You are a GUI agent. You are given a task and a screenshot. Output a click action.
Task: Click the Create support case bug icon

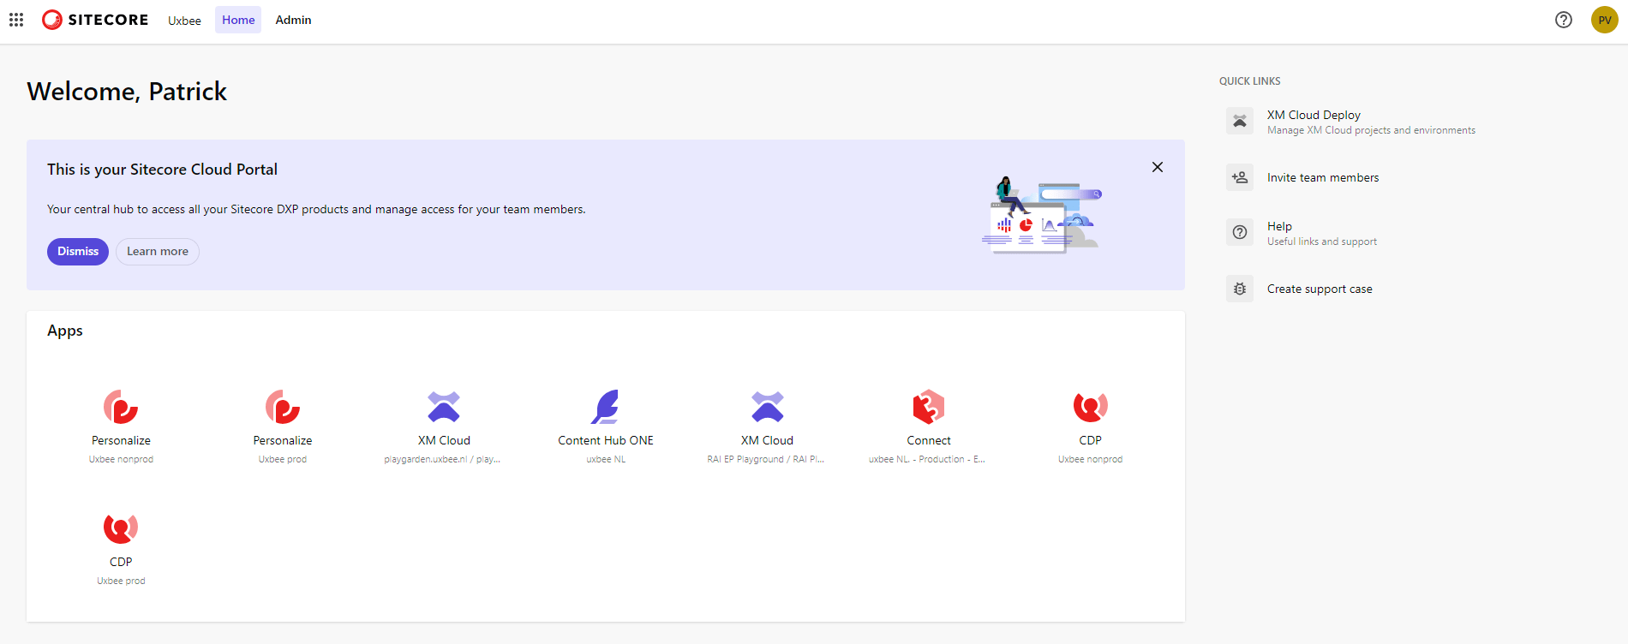1240,289
